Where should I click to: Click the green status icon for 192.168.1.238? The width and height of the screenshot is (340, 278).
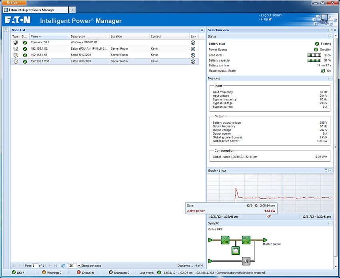(25, 62)
